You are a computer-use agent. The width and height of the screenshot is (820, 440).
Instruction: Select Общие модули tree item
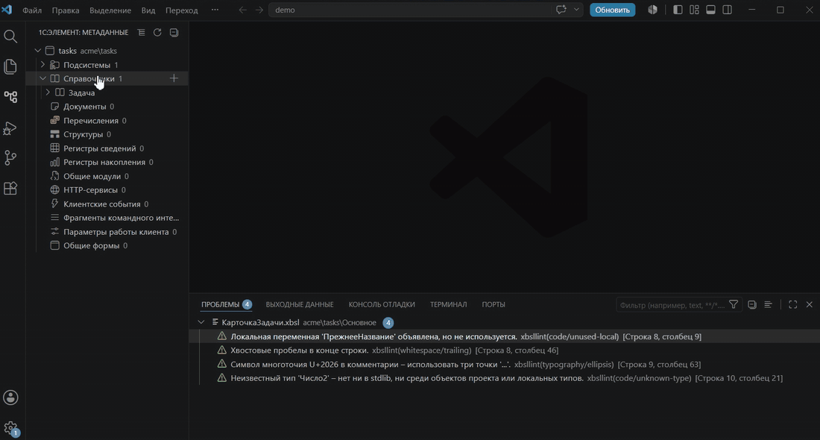(107, 176)
